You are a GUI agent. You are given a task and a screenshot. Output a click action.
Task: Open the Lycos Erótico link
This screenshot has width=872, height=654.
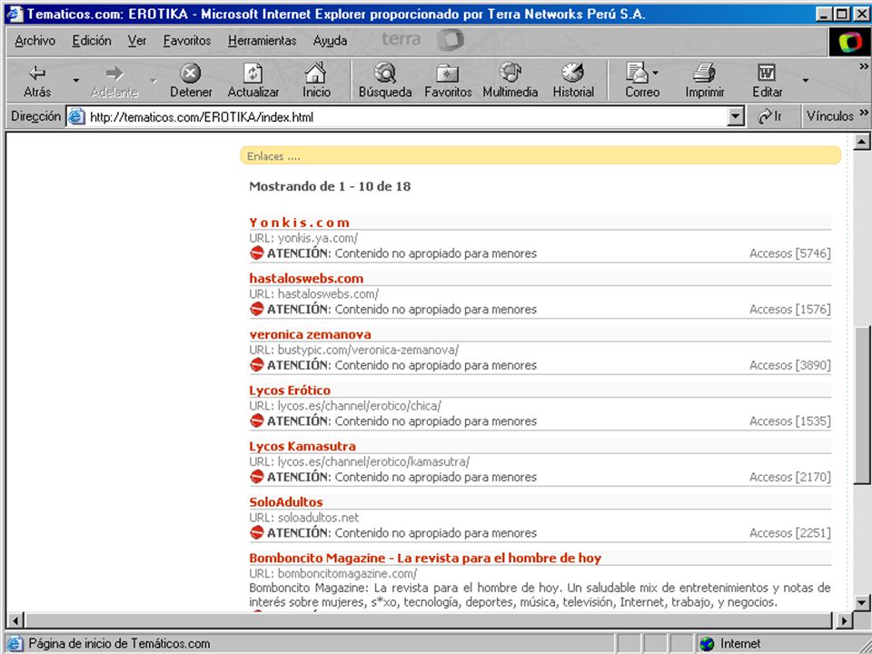click(290, 391)
